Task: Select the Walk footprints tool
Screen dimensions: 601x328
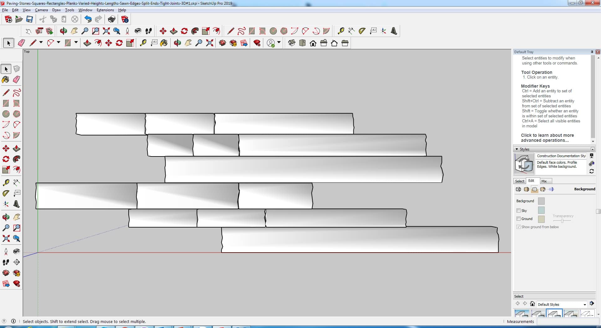Action: point(6,262)
